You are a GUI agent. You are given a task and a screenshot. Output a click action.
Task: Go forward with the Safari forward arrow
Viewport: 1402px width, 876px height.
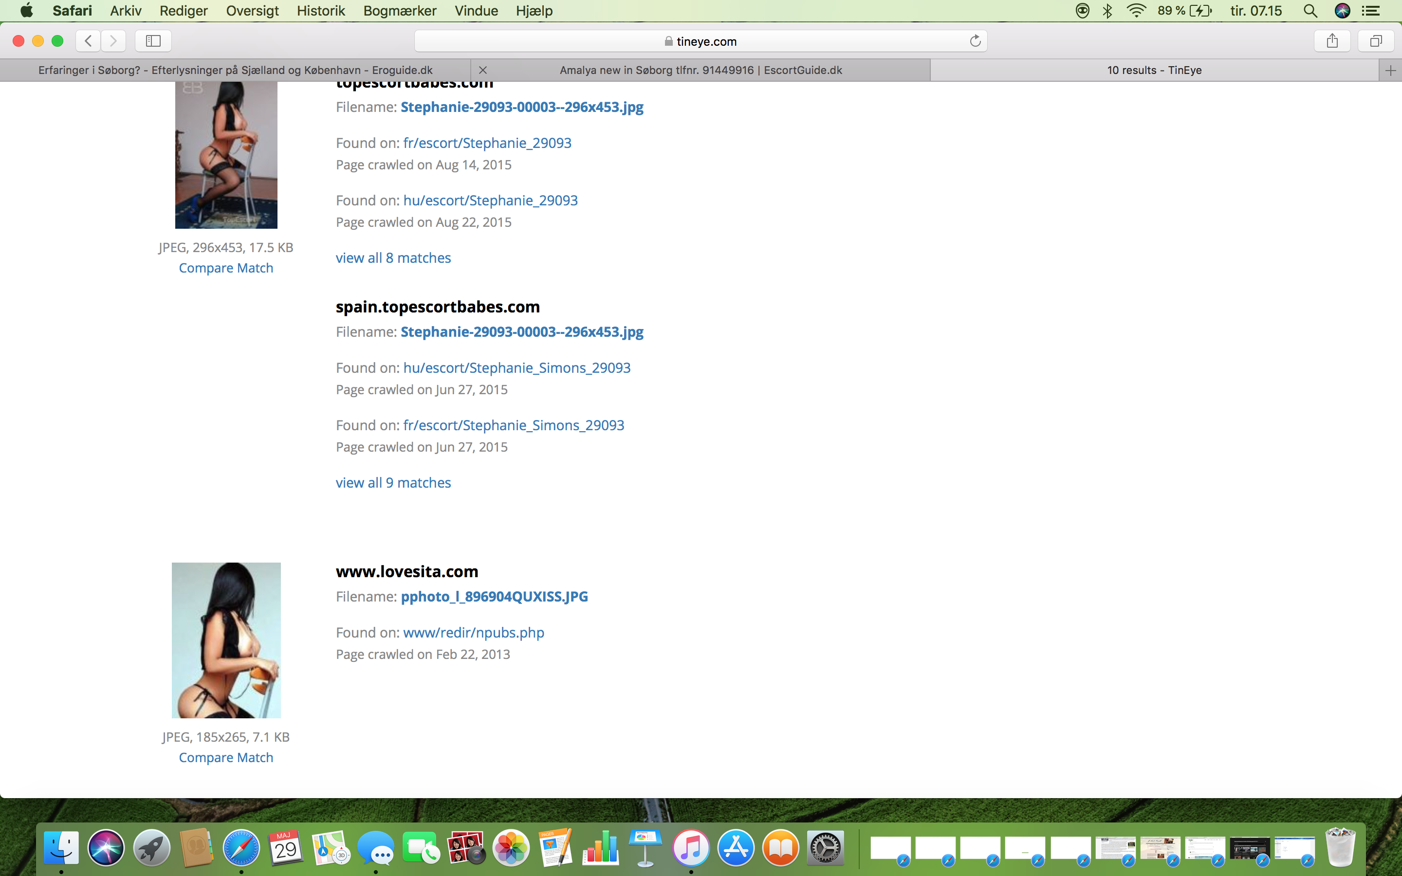point(113,40)
